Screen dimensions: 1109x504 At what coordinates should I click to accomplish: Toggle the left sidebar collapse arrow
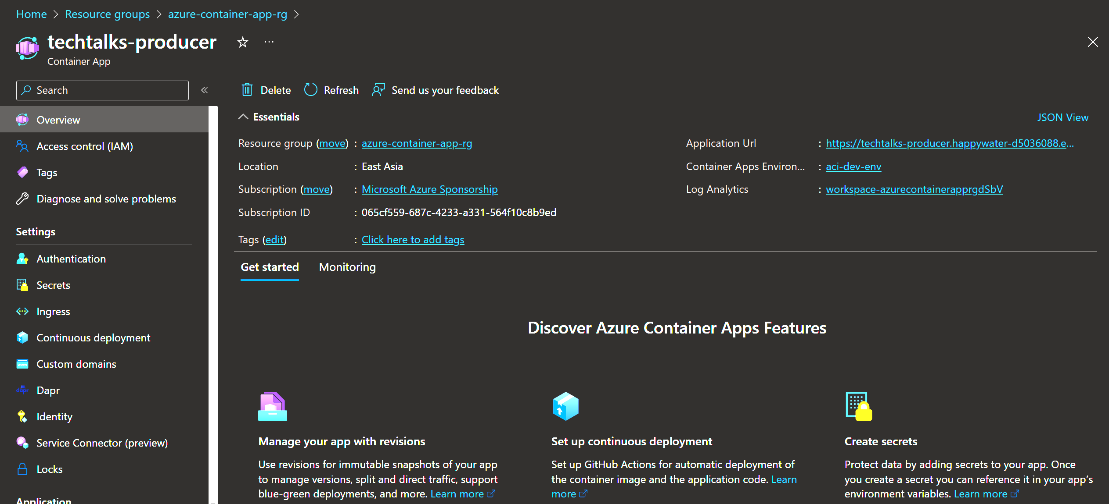[205, 90]
